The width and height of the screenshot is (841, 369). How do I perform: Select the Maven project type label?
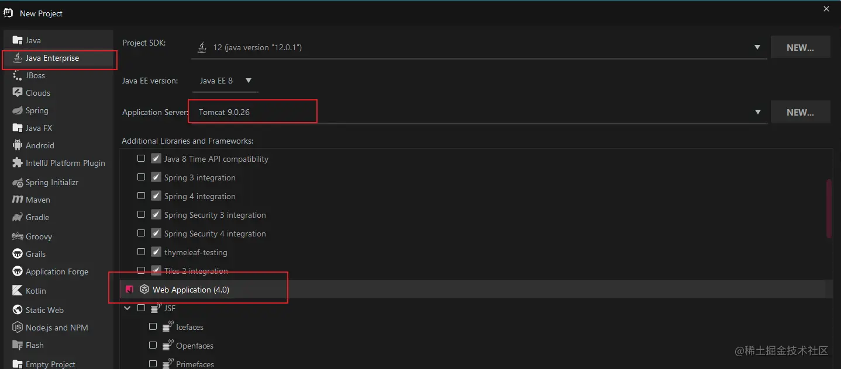(x=38, y=200)
